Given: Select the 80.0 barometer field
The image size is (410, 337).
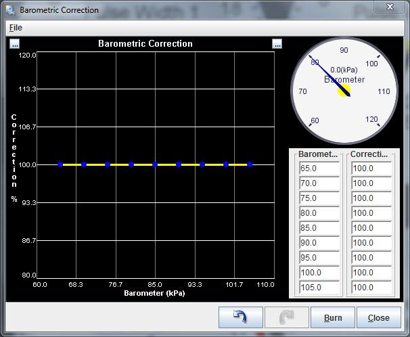Looking at the screenshot, I should pyautogui.click(x=318, y=213).
